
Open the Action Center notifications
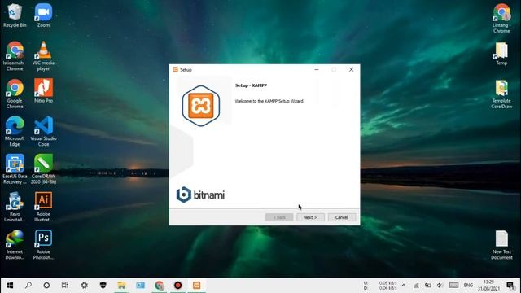(x=510, y=286)
